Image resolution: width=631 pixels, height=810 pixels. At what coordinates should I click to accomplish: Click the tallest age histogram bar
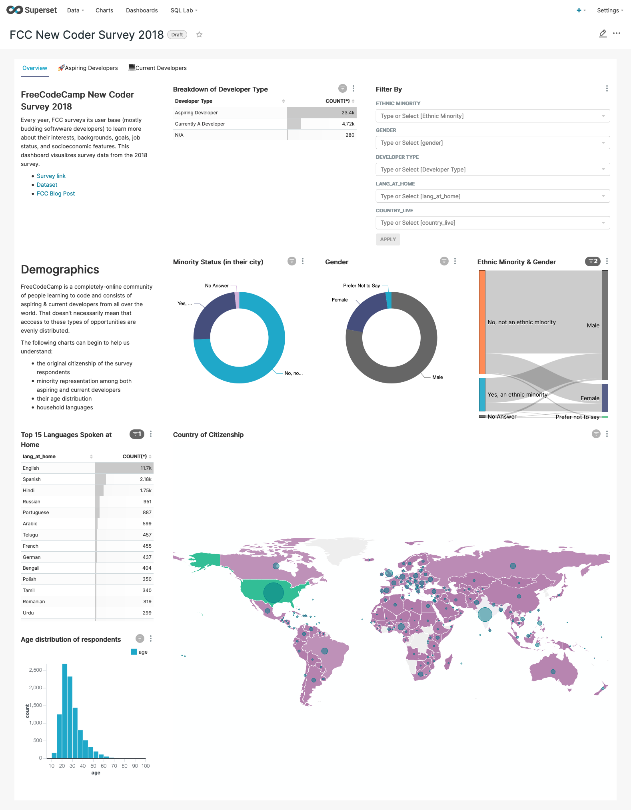tap(65, 711)
